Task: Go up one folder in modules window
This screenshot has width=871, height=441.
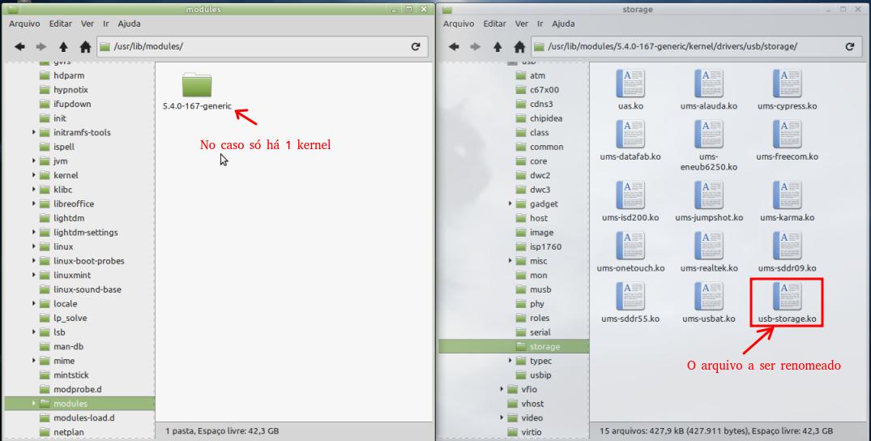Action: (63, 47)
